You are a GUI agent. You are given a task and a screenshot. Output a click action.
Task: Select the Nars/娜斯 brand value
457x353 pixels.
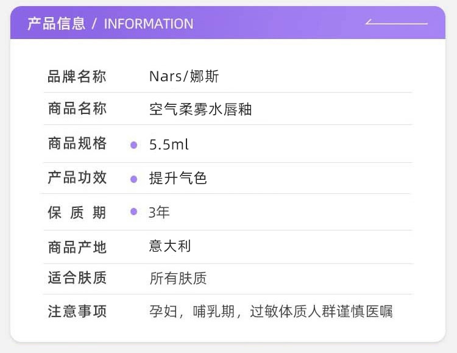pyautogui.click(x=184, y=77)
